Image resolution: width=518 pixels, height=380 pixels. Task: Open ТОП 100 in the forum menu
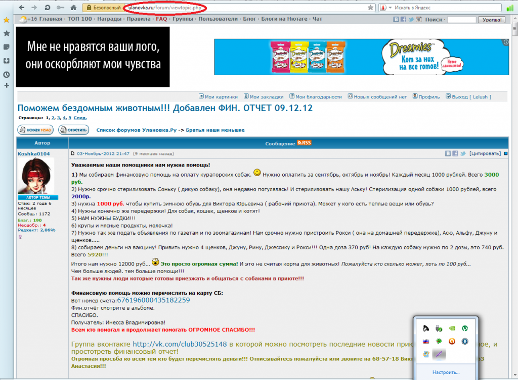[x=79, y=19]
